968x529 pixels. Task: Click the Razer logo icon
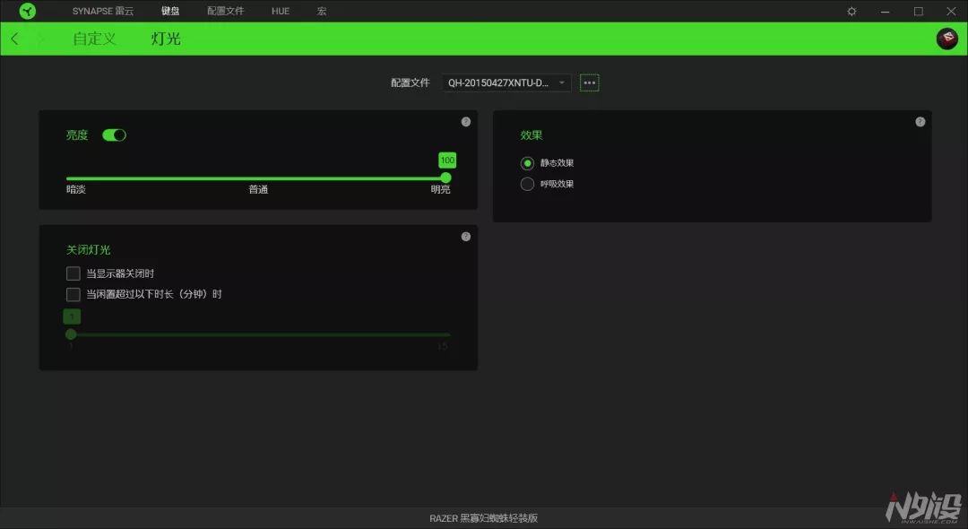(x=28, y=11)
